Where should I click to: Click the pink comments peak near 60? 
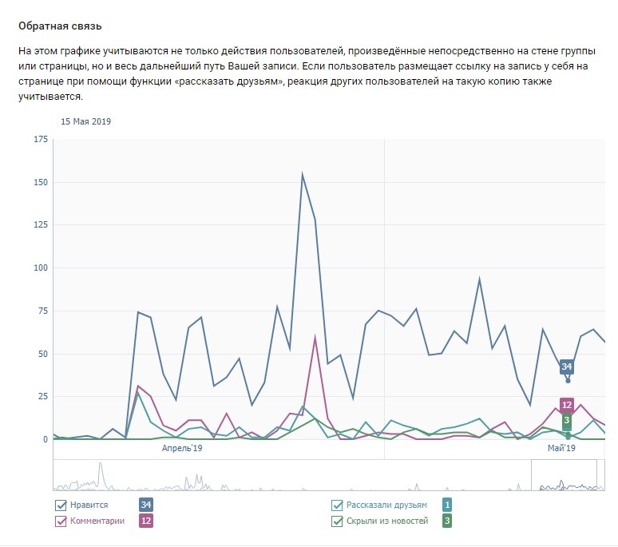315,338
